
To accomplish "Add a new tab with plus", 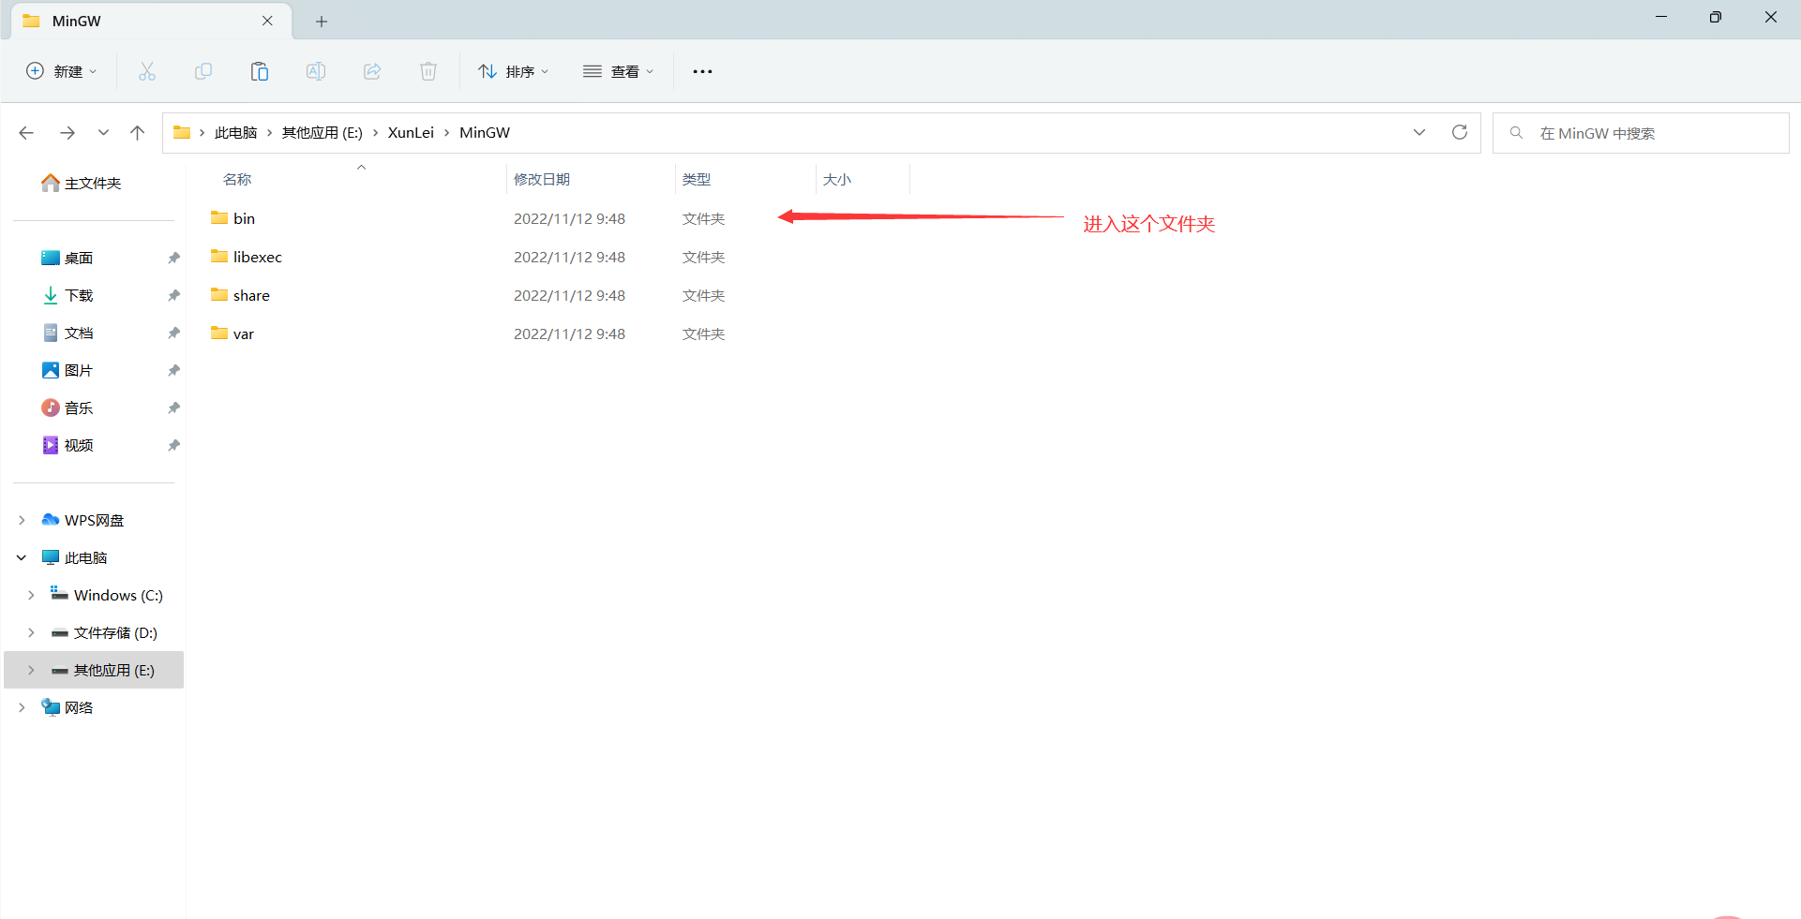I will [x=322, y=21].
